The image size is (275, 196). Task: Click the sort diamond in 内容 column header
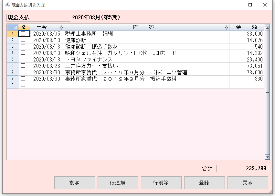pos(227,27)
